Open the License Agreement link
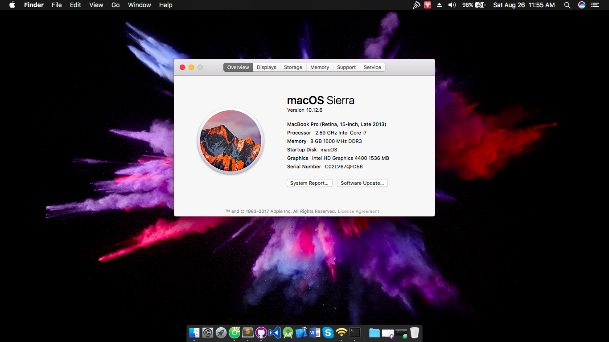Image resolution: width=609 pixels, height=342 pixels. pyautogui.click(x=358, y=212)
